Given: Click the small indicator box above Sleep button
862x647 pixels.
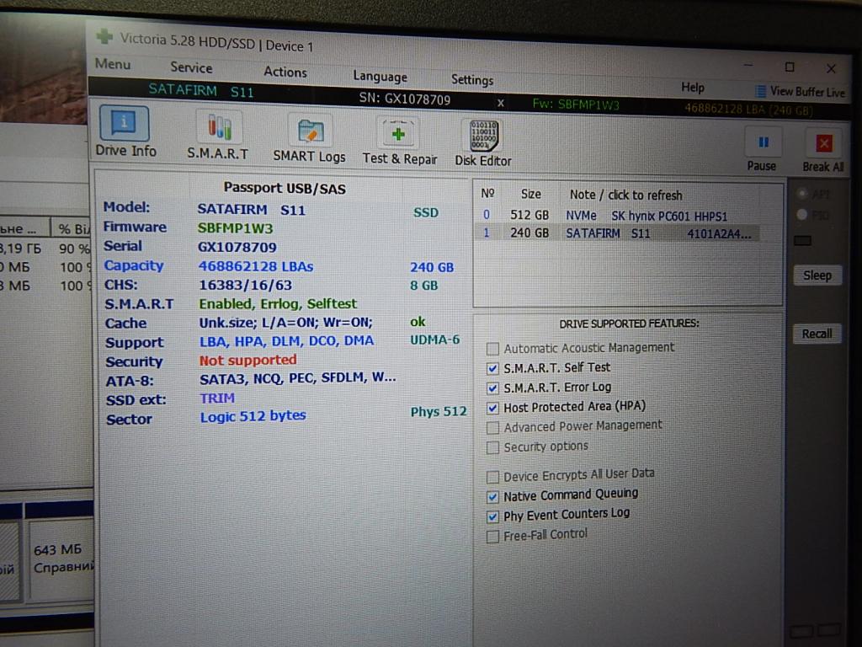Looking at the screenshot, I should [802, 240].
